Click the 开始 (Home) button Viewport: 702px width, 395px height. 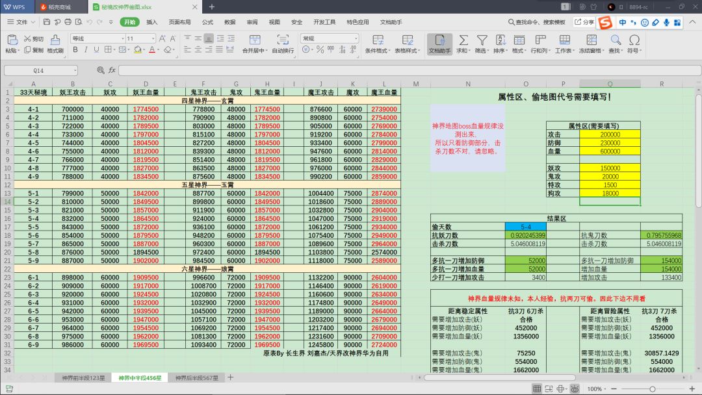[129, 22]
